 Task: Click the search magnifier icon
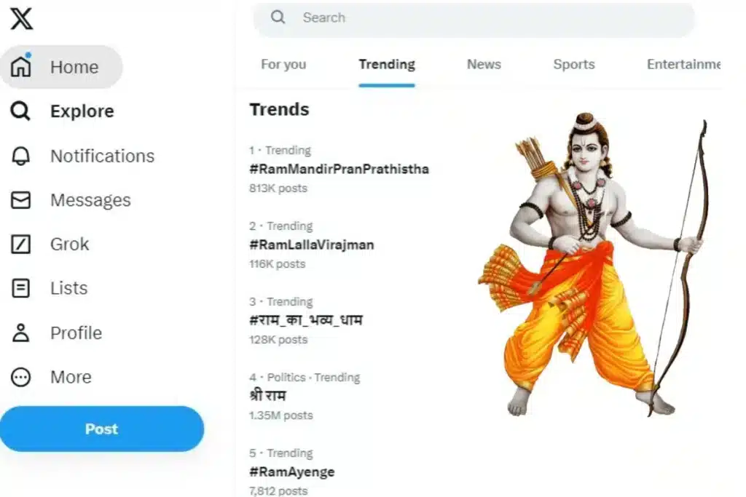tap(278, 17)
